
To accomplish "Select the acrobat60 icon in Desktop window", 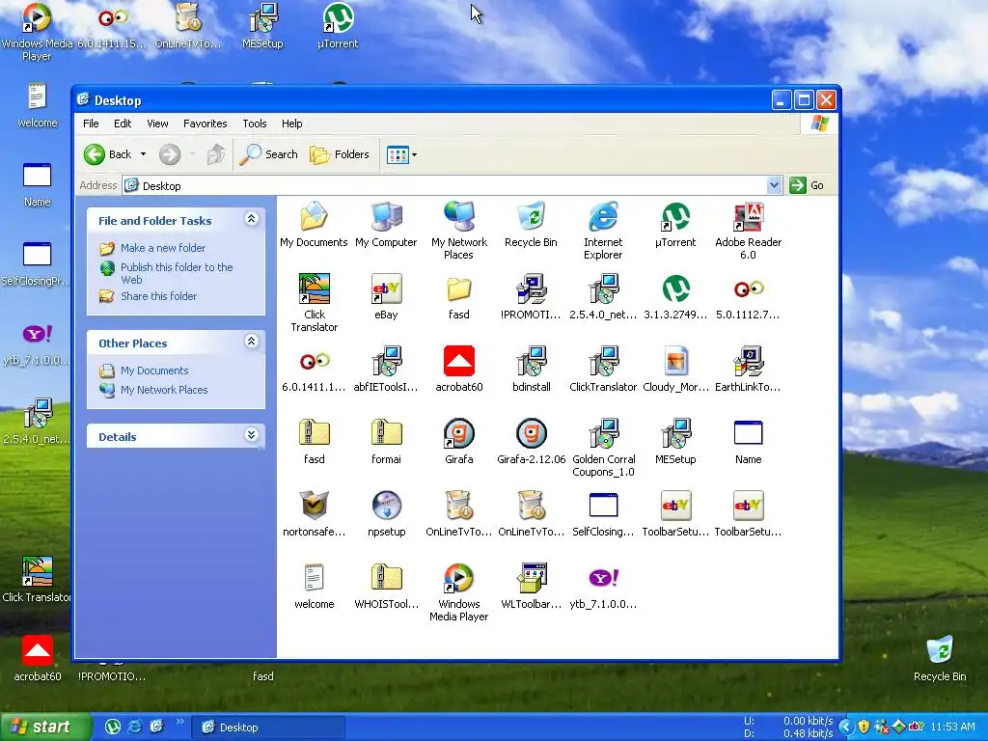I will [458, 362].
